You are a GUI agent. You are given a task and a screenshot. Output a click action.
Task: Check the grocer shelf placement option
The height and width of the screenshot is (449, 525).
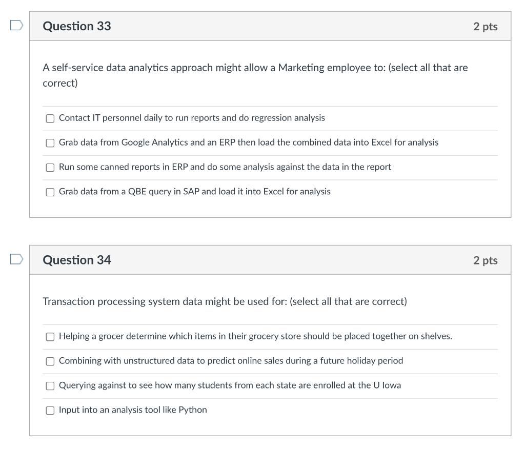50,336
